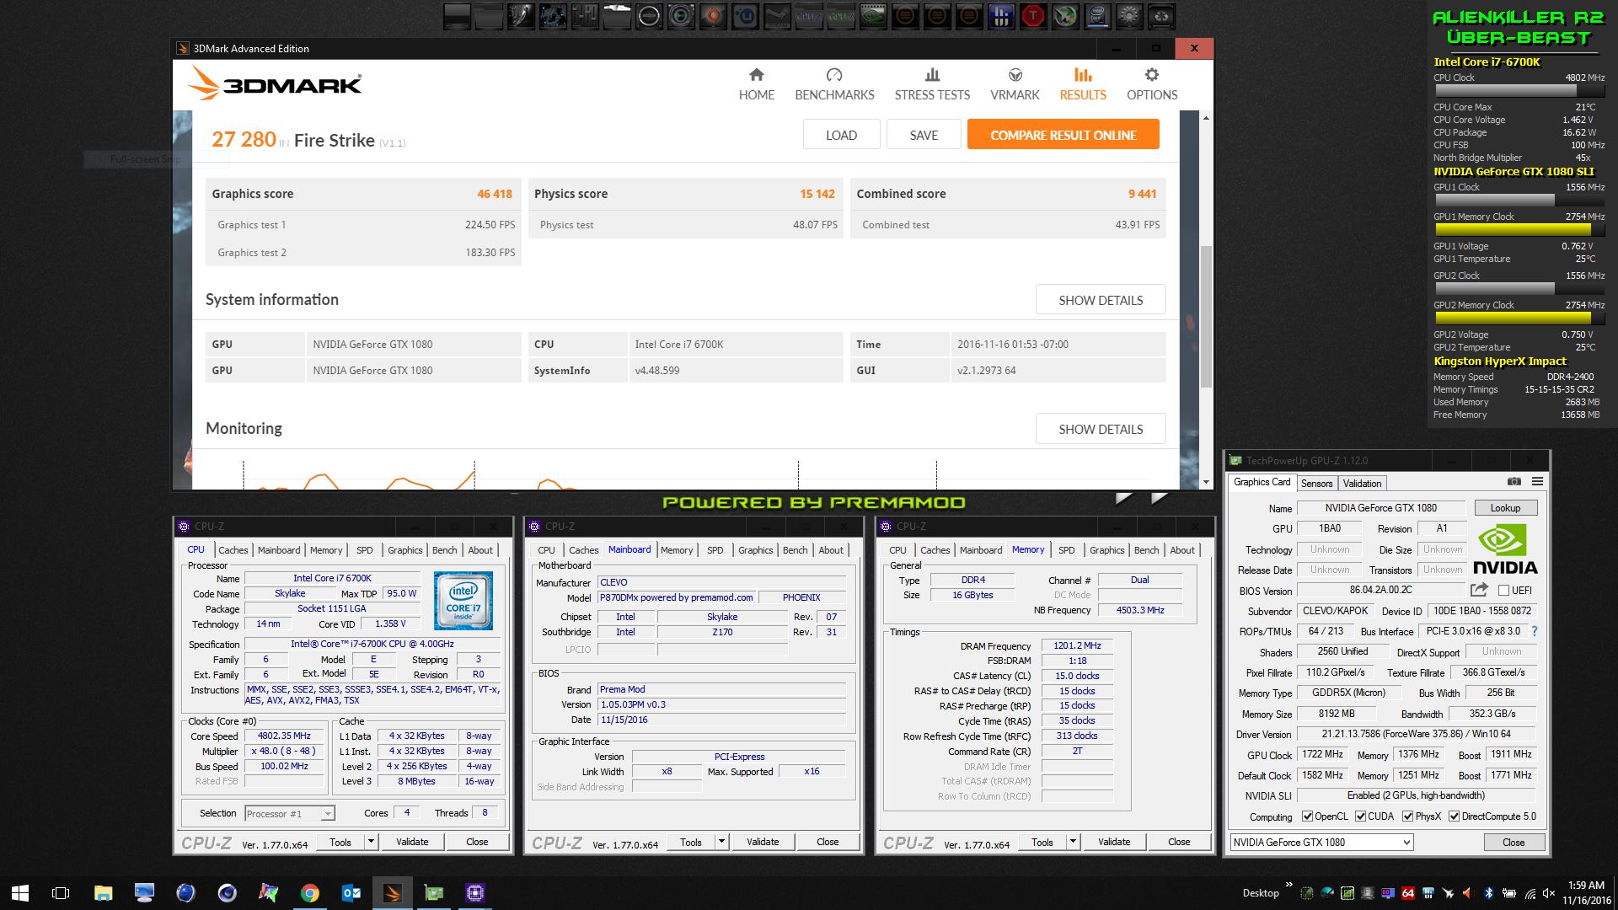
Task: Open GPU selection dropdown in GPU-Z
Action: click(x=1321, y=843)
